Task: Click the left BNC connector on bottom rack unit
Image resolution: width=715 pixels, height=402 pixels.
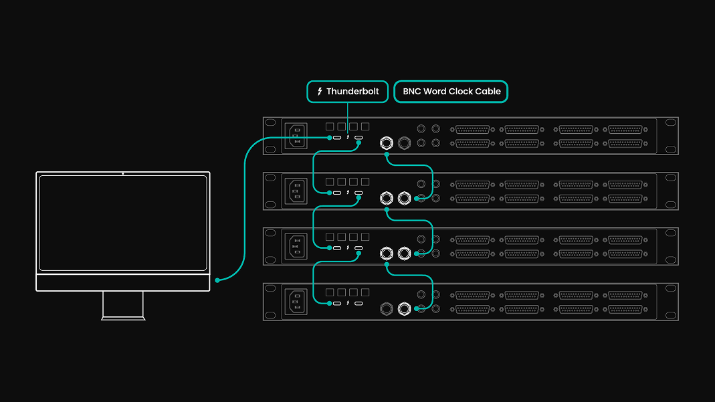Action: click(x=386, y=309)
